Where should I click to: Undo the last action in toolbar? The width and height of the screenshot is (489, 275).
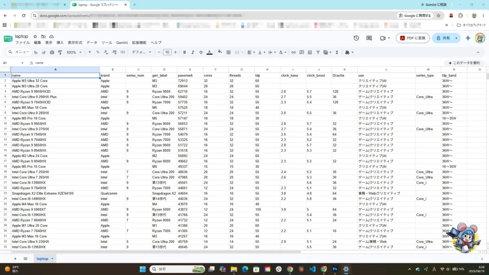coord(36,53)
